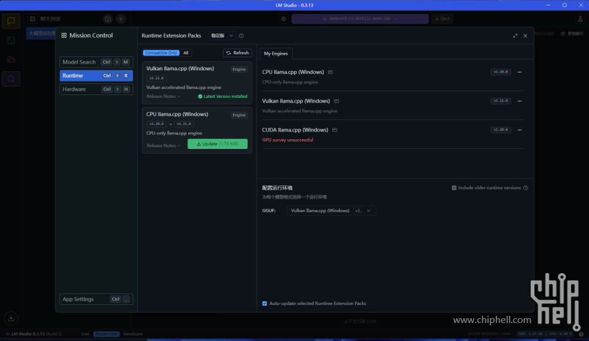589x341 pixels.
Task: Open GGUF runtime selection dropdown
Action: click(331, 211)
